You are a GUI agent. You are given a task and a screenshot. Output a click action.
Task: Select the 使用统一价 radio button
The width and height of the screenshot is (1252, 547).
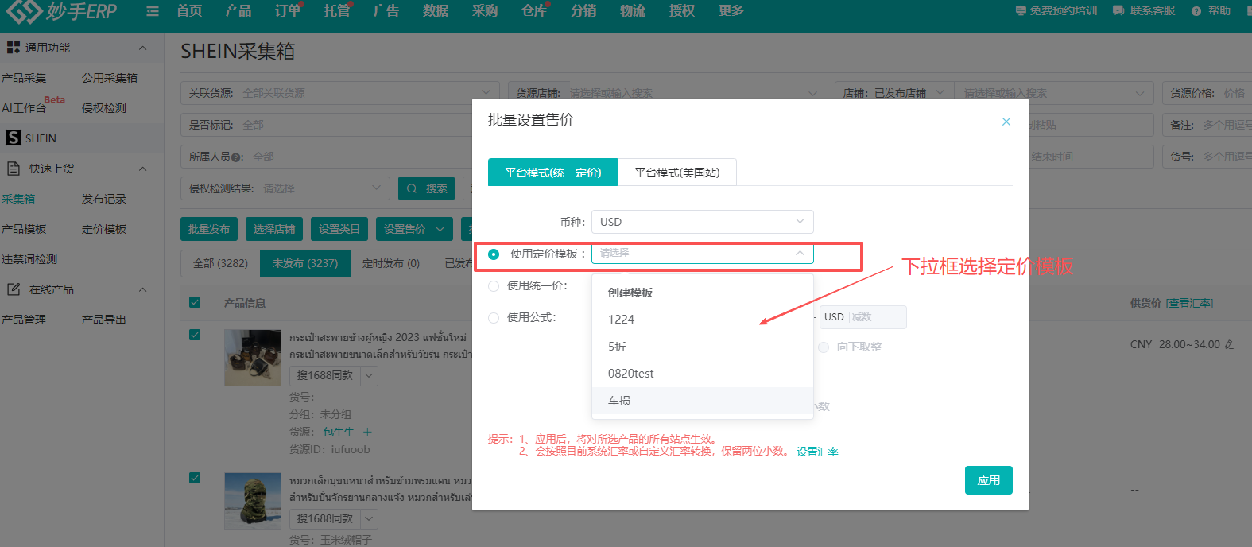[x=494, y=286]
